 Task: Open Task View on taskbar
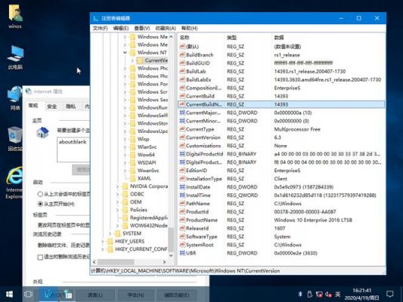pos(28,294)
